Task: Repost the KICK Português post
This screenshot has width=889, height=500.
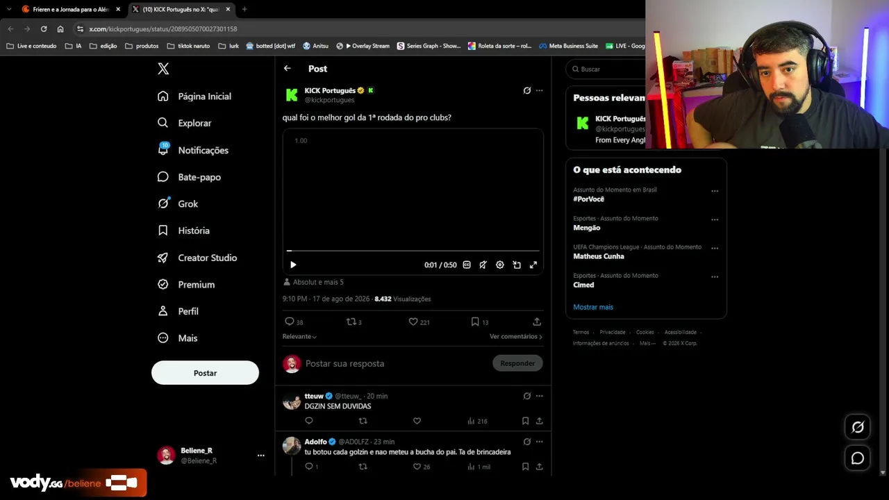Action: [x=354, y=322]
